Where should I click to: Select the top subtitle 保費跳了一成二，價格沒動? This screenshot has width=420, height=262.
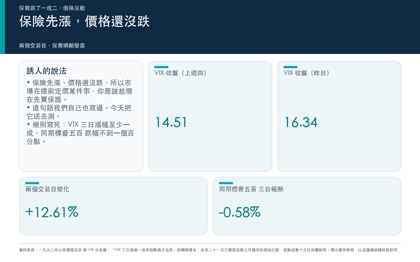[x=52, y=8]
